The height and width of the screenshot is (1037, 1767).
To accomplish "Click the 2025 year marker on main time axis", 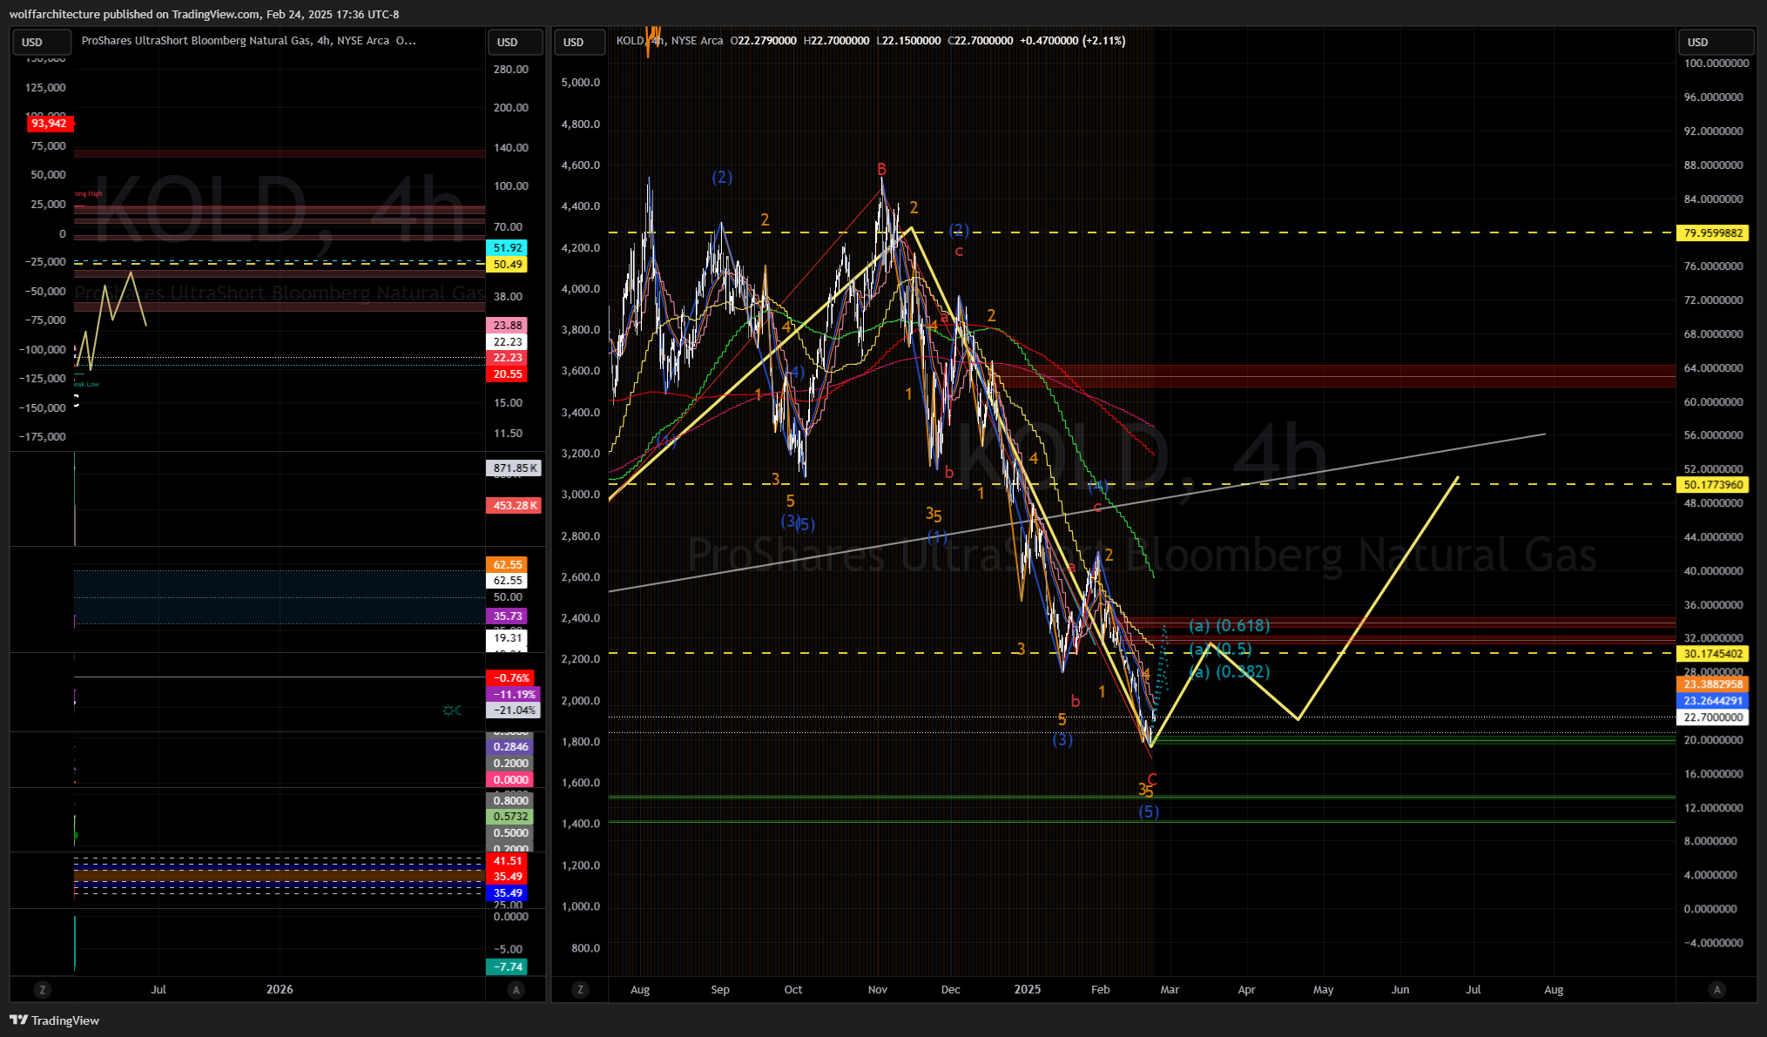I will click(x=1028, y=990).
